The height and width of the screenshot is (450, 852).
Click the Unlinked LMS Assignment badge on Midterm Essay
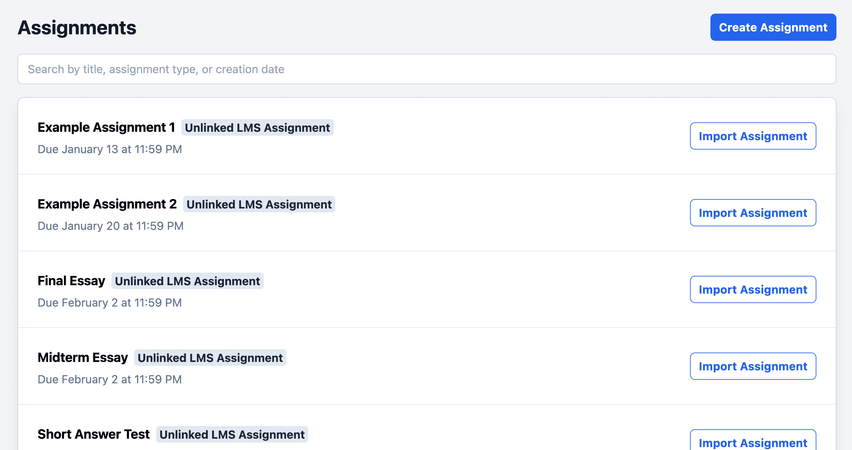[210, 358]
